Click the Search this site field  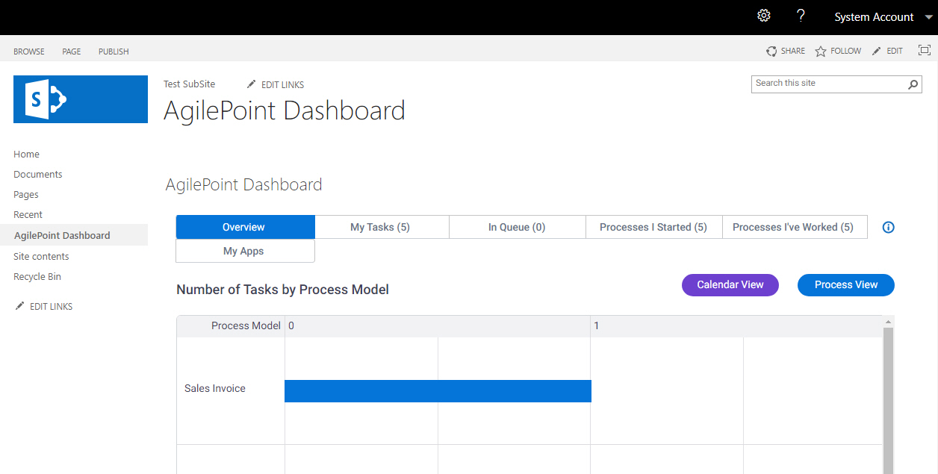(x=828, y=84)
